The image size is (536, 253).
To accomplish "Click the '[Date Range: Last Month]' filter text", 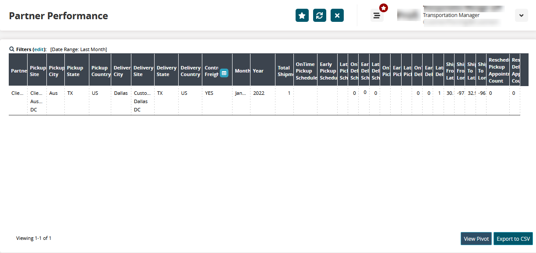I will click(78, 49).
